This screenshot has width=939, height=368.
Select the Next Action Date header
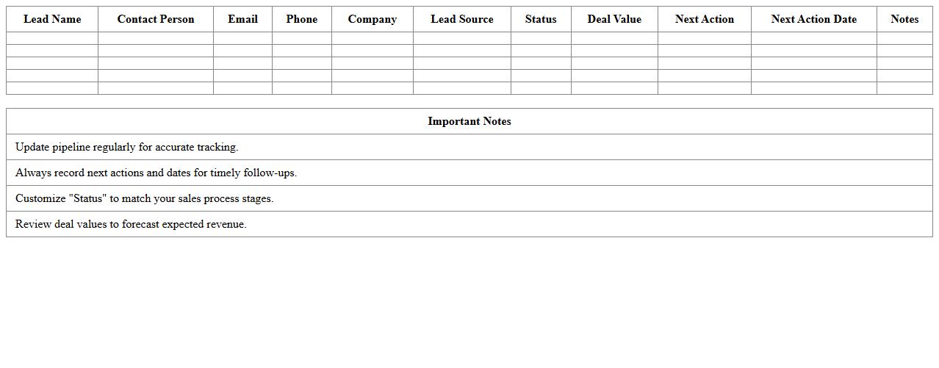click(814, 19)
